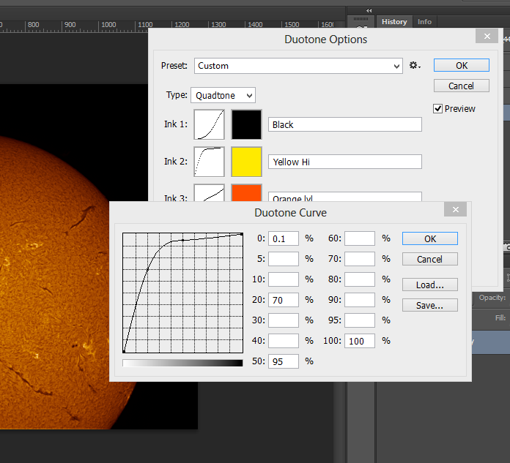Expand the Type dropdown set to Quadtone

[x=223, y=96]
